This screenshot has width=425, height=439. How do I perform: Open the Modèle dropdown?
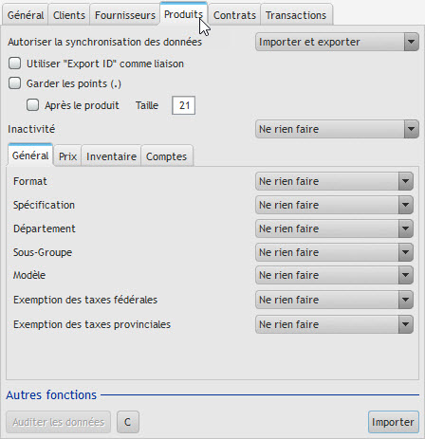point(334,275)
